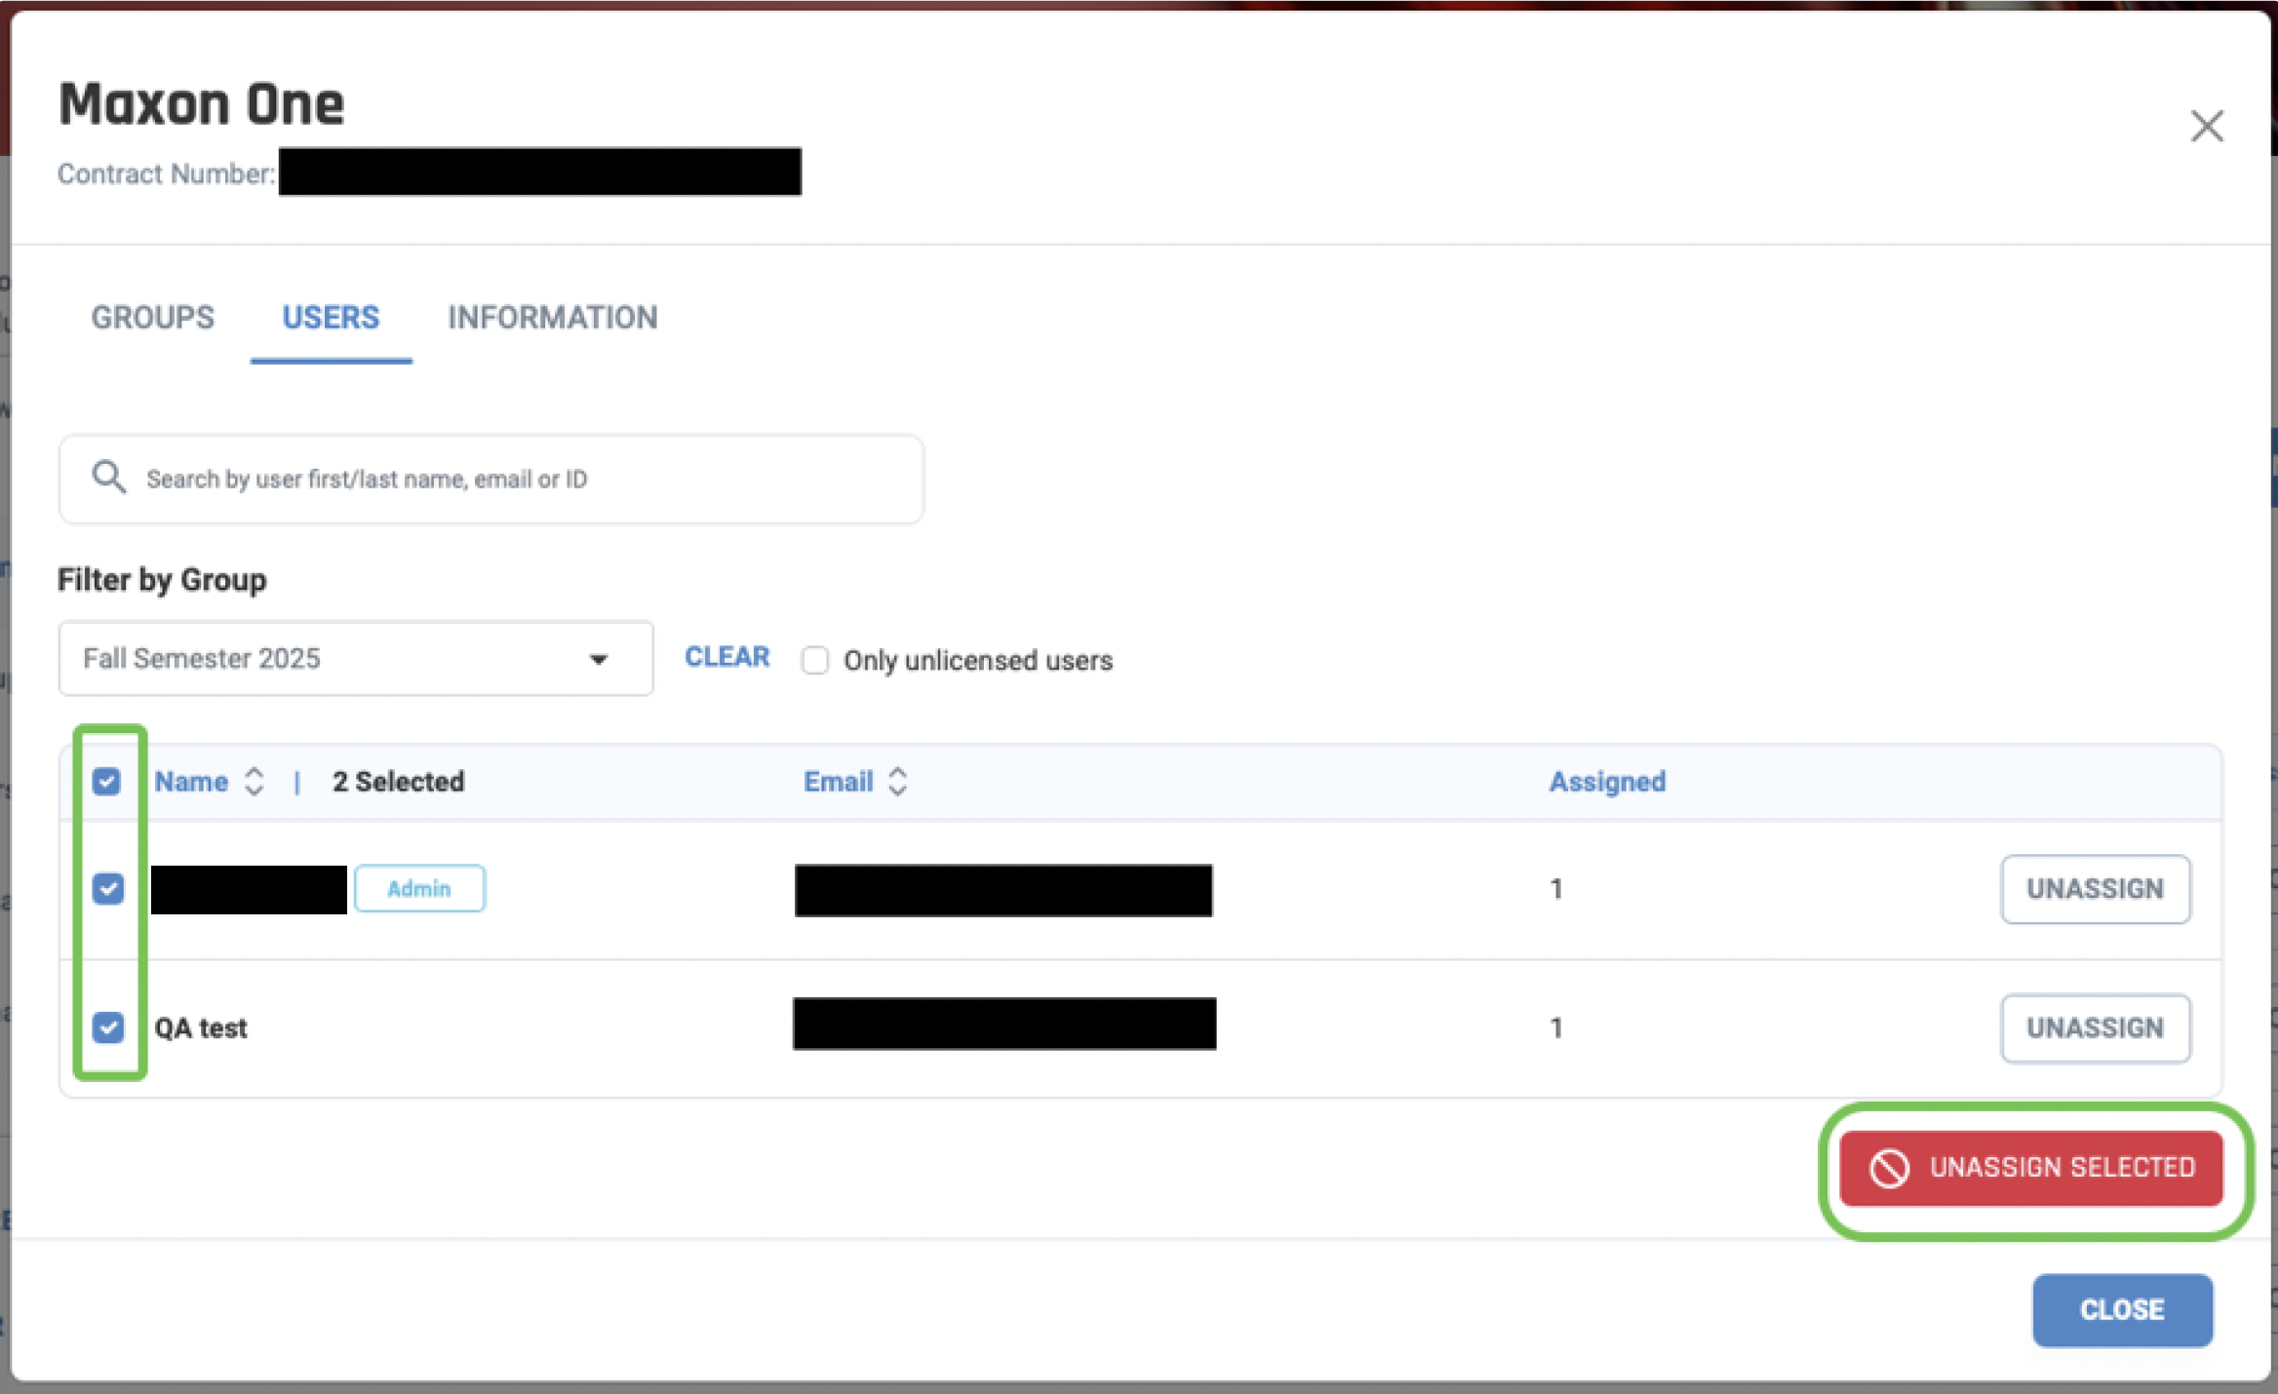This screenshot has width=2278, height=1394.
Task: Toggle the select-all users checkbox
Action: [107, 782]
